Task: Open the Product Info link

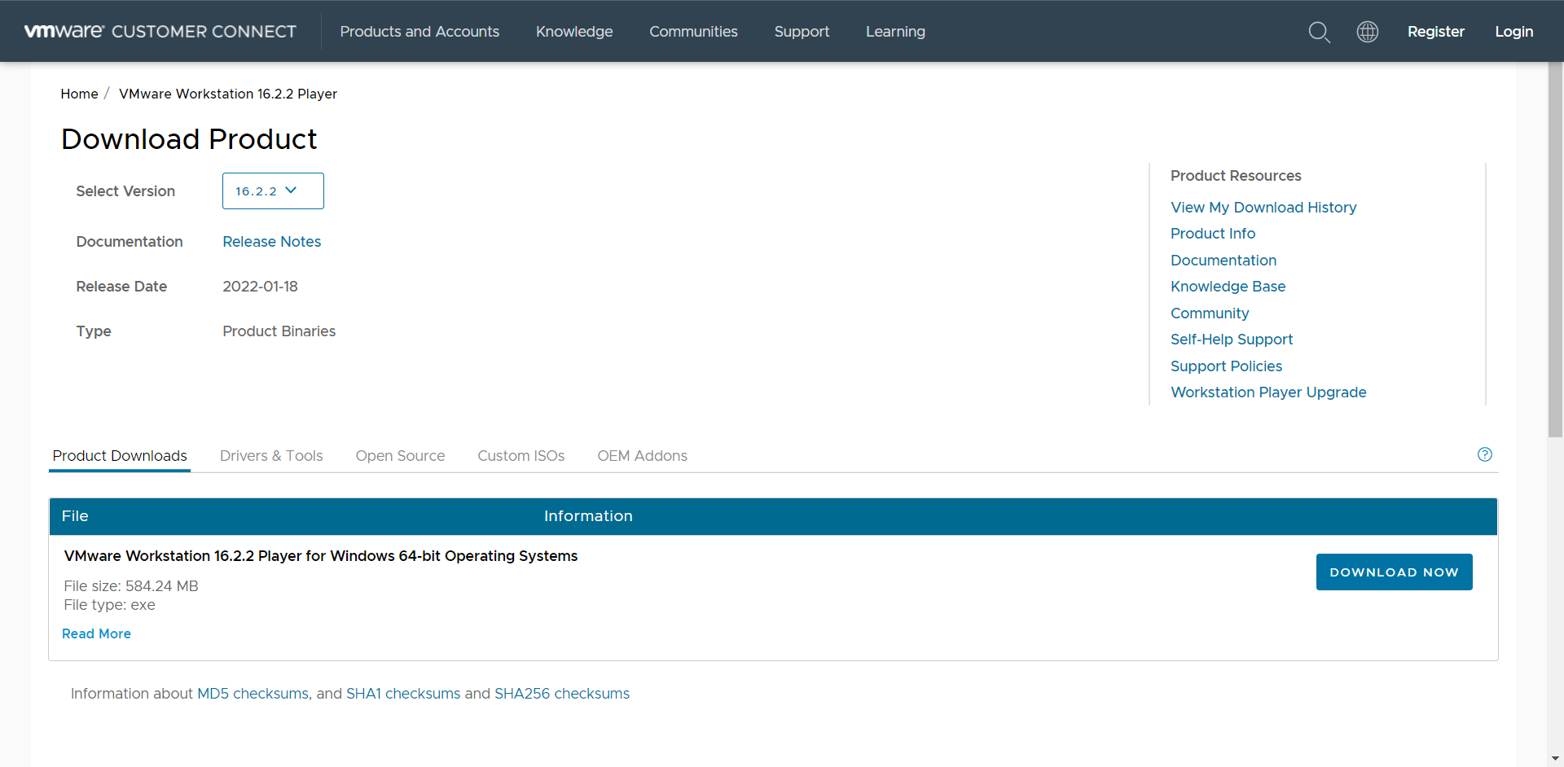Action: pyautogui.click(x=1213, y=234)
